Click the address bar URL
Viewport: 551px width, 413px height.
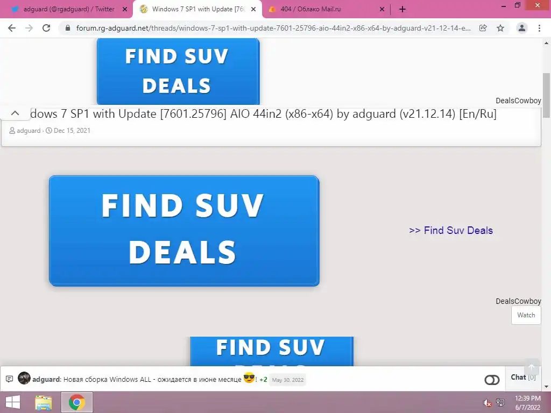coord(273,28)
